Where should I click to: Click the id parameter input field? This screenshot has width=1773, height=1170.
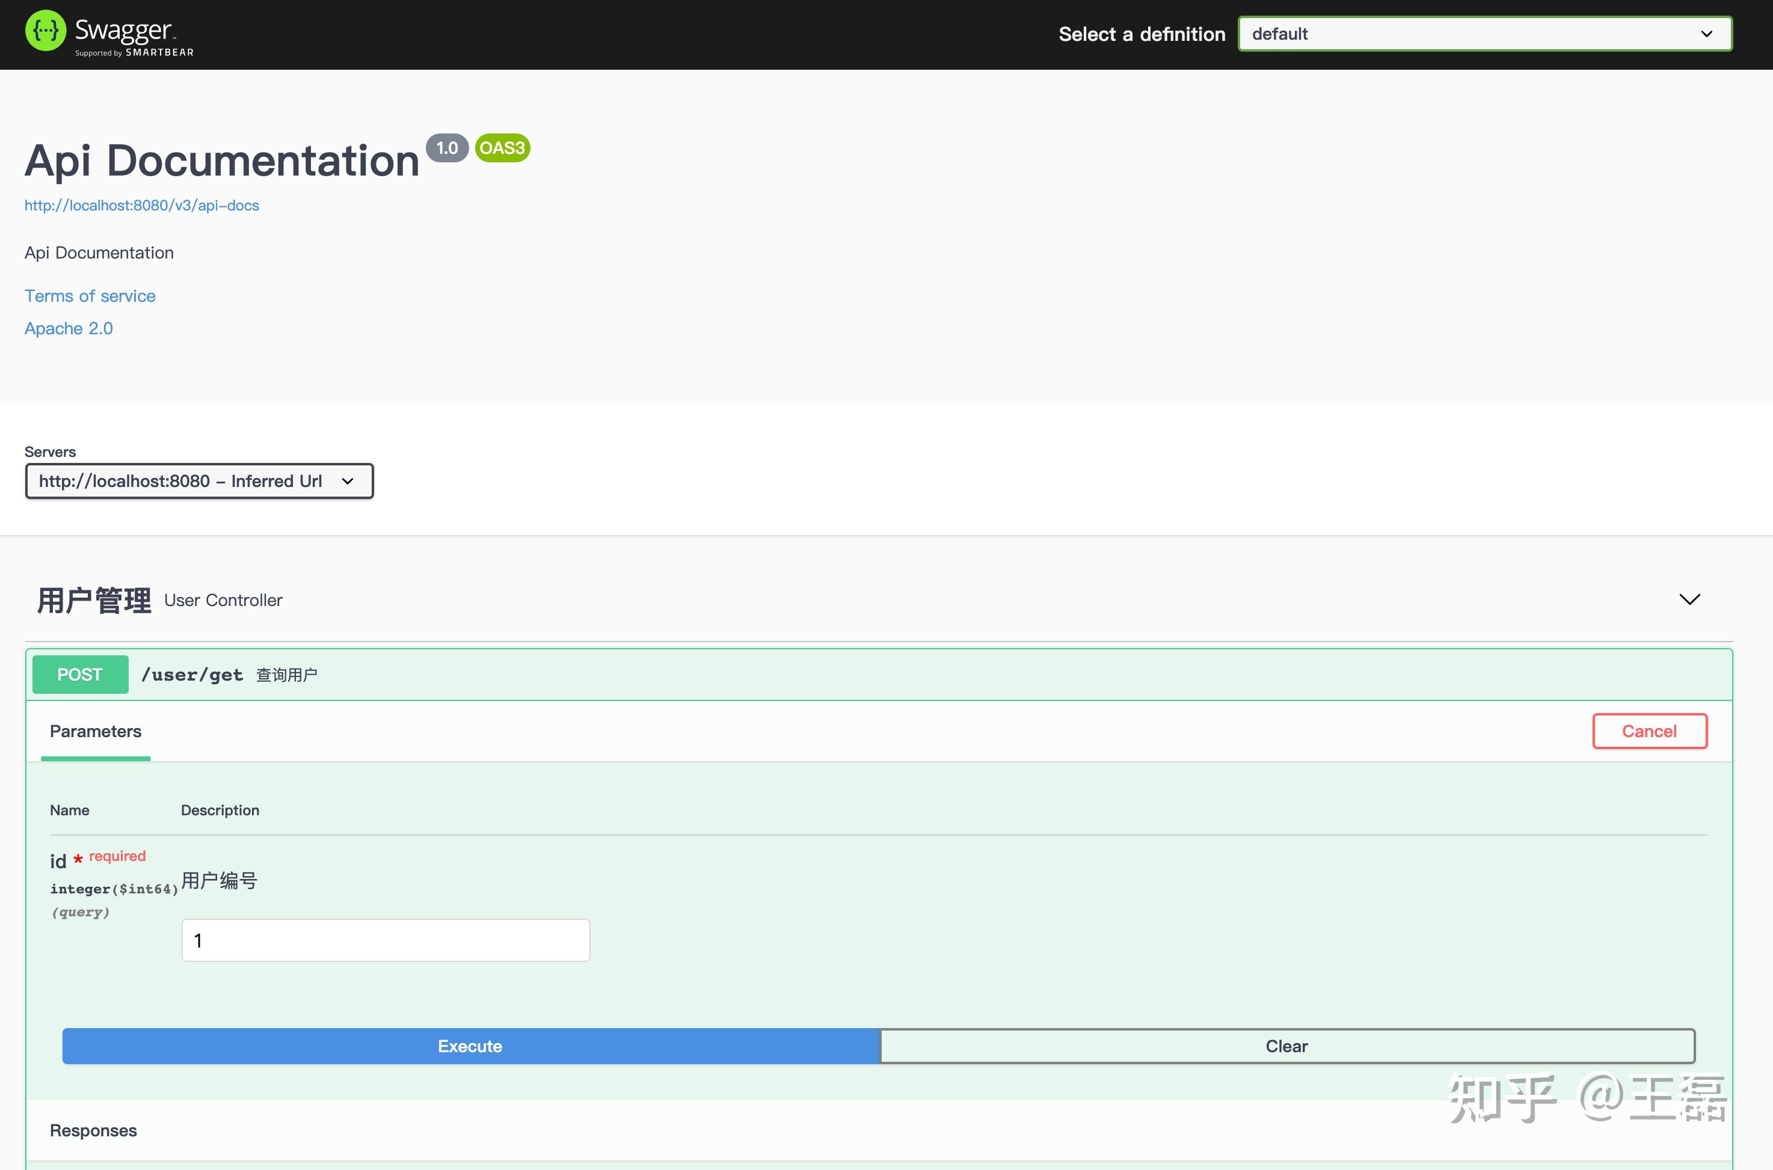coord(385,940)
